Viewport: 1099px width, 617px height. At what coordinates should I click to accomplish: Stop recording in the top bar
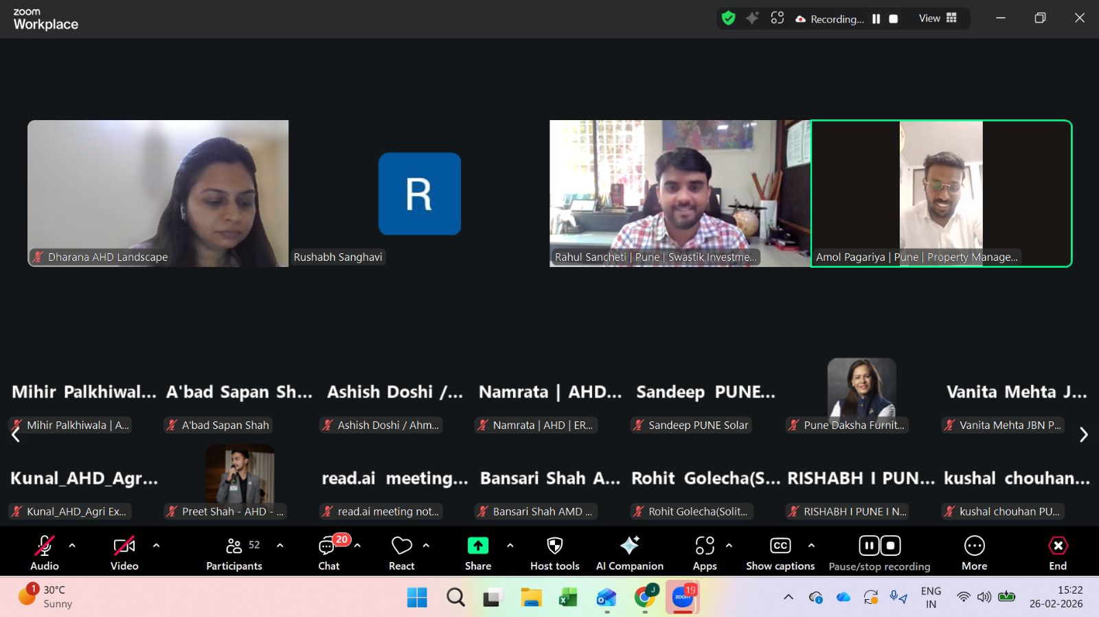pos(894,19)
